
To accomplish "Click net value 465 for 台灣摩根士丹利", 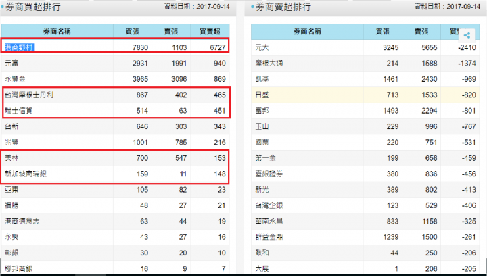I will (220, 95).
